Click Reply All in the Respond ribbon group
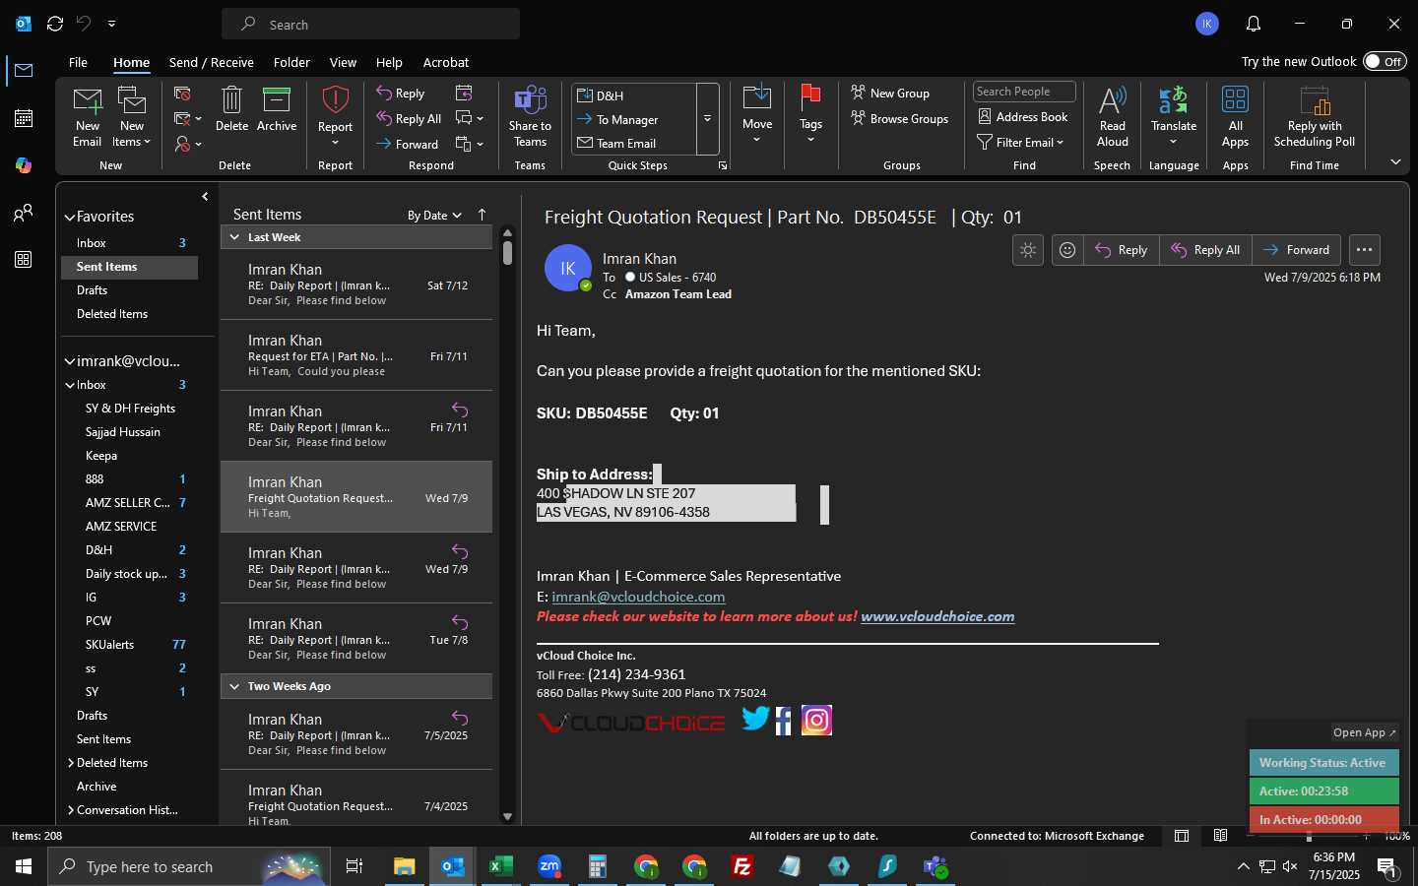Screen dimensions: 1418x886 409,119
